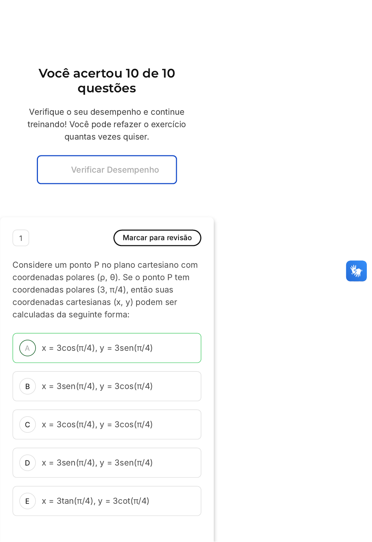The width and height of the screenshot is (372, 542).
Task: Select the letter A radio circle
Action: (28, 348)
